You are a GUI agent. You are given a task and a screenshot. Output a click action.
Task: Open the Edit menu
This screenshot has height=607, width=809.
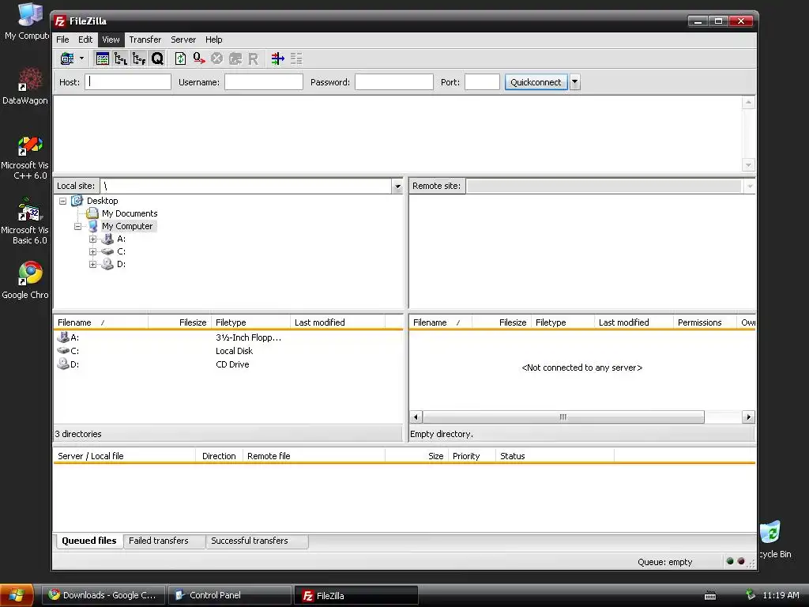(x=85, y=40)
